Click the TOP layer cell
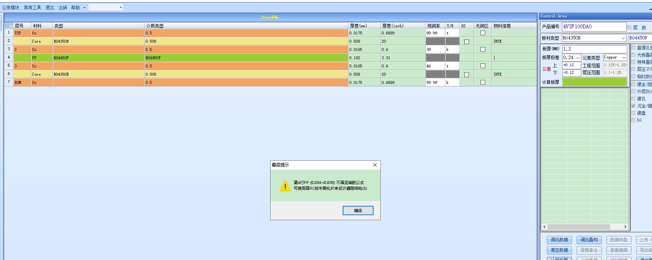This screenshot has height=260, width=652. [x=22, y=33]
